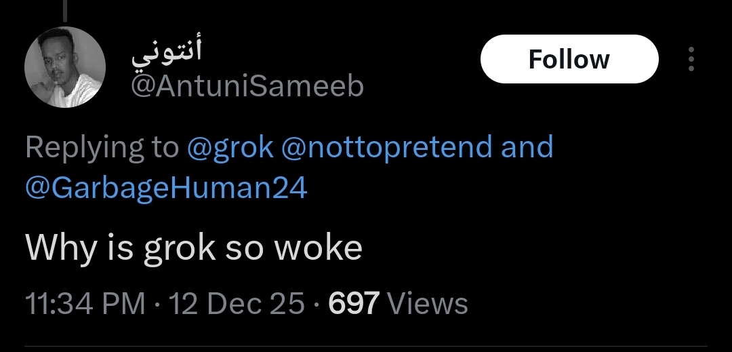Click the divider line below the tweet

point(366,347)
